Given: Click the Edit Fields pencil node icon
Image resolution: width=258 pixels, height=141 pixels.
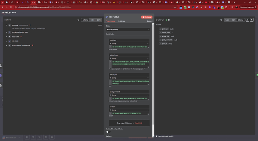Looking at the screenshot, I should [10, 41].
